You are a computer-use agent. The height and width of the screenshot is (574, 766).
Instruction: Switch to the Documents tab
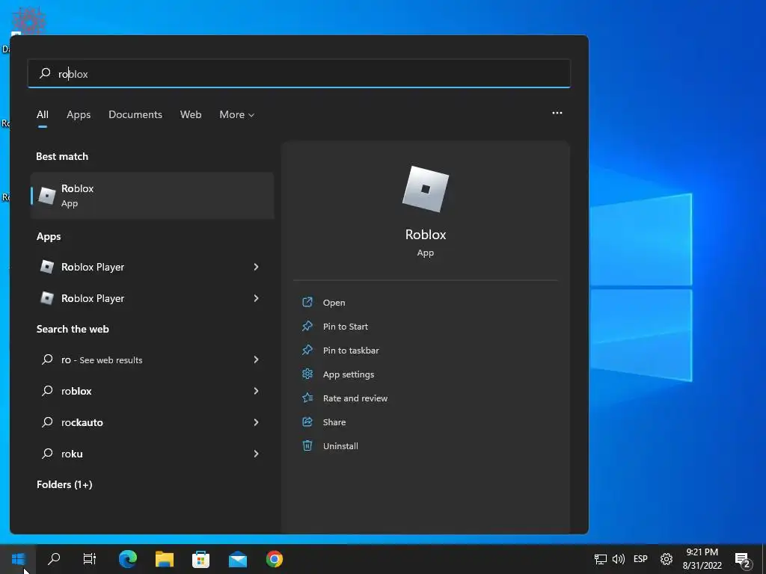[x=135, y=114]
